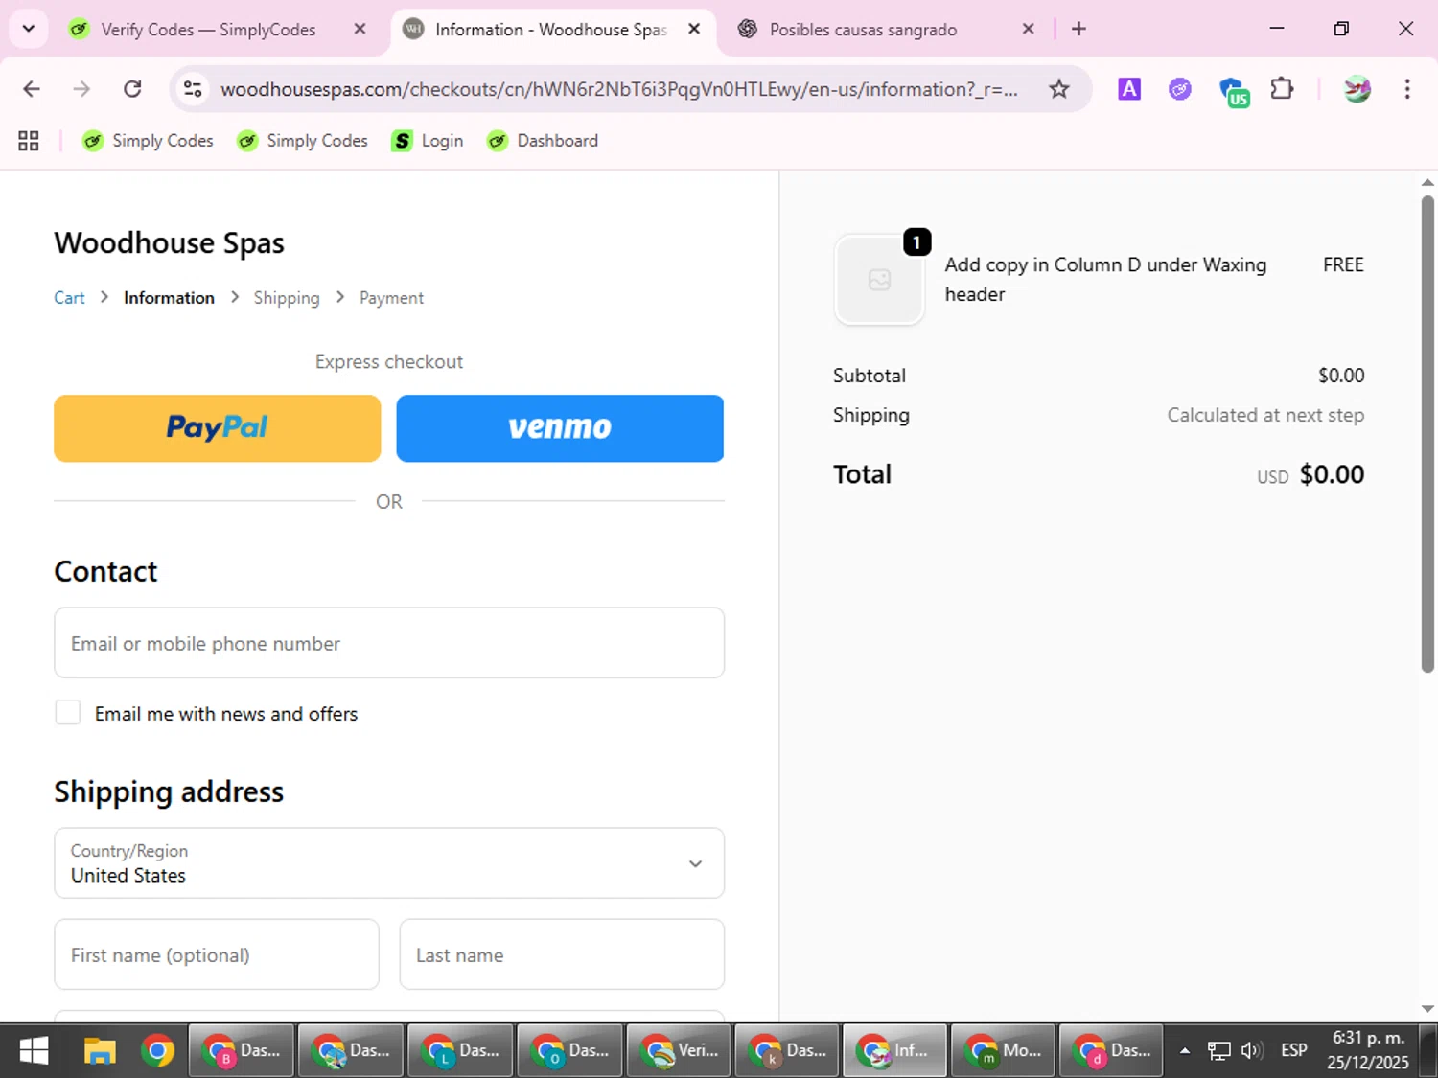This screenshot has height=1078, width=1438.
Task: Click the Calculated at next step text
Action: pos(1265,415)
